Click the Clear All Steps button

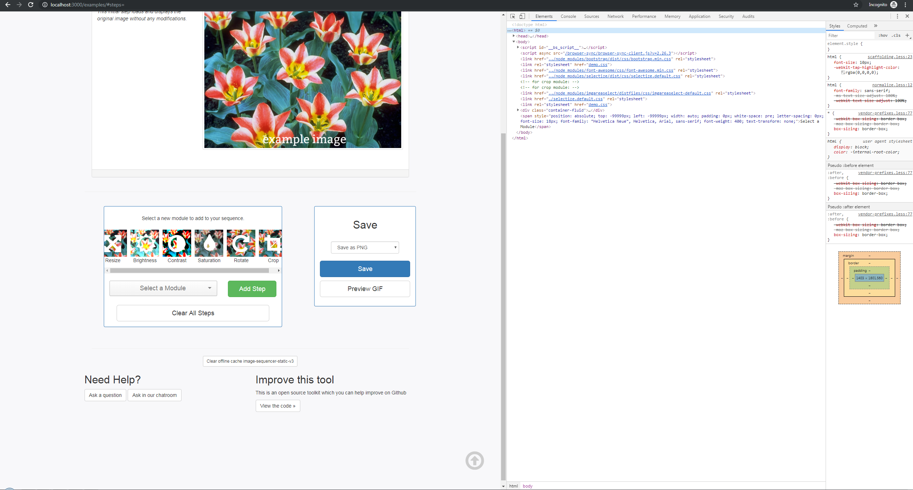pos(193,313)
